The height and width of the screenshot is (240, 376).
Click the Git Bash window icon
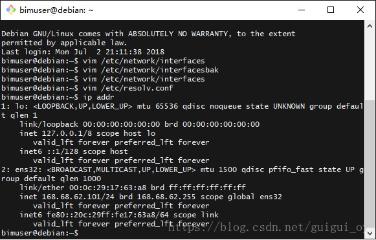(x=11, y=10)
